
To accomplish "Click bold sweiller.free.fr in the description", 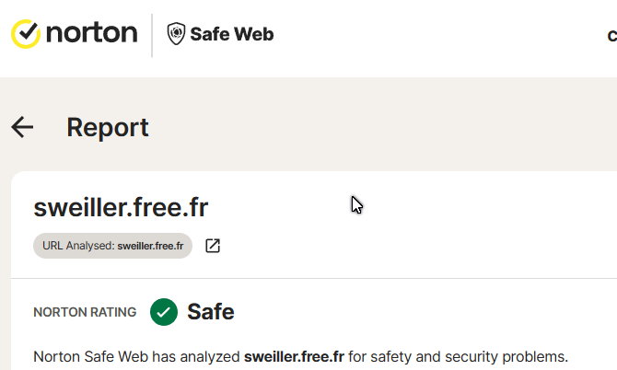I will (x=294, y=357).
